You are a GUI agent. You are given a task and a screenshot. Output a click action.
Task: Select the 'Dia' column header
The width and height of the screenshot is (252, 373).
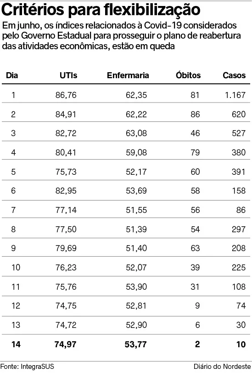pyautogui.click(x=12, y=75)
